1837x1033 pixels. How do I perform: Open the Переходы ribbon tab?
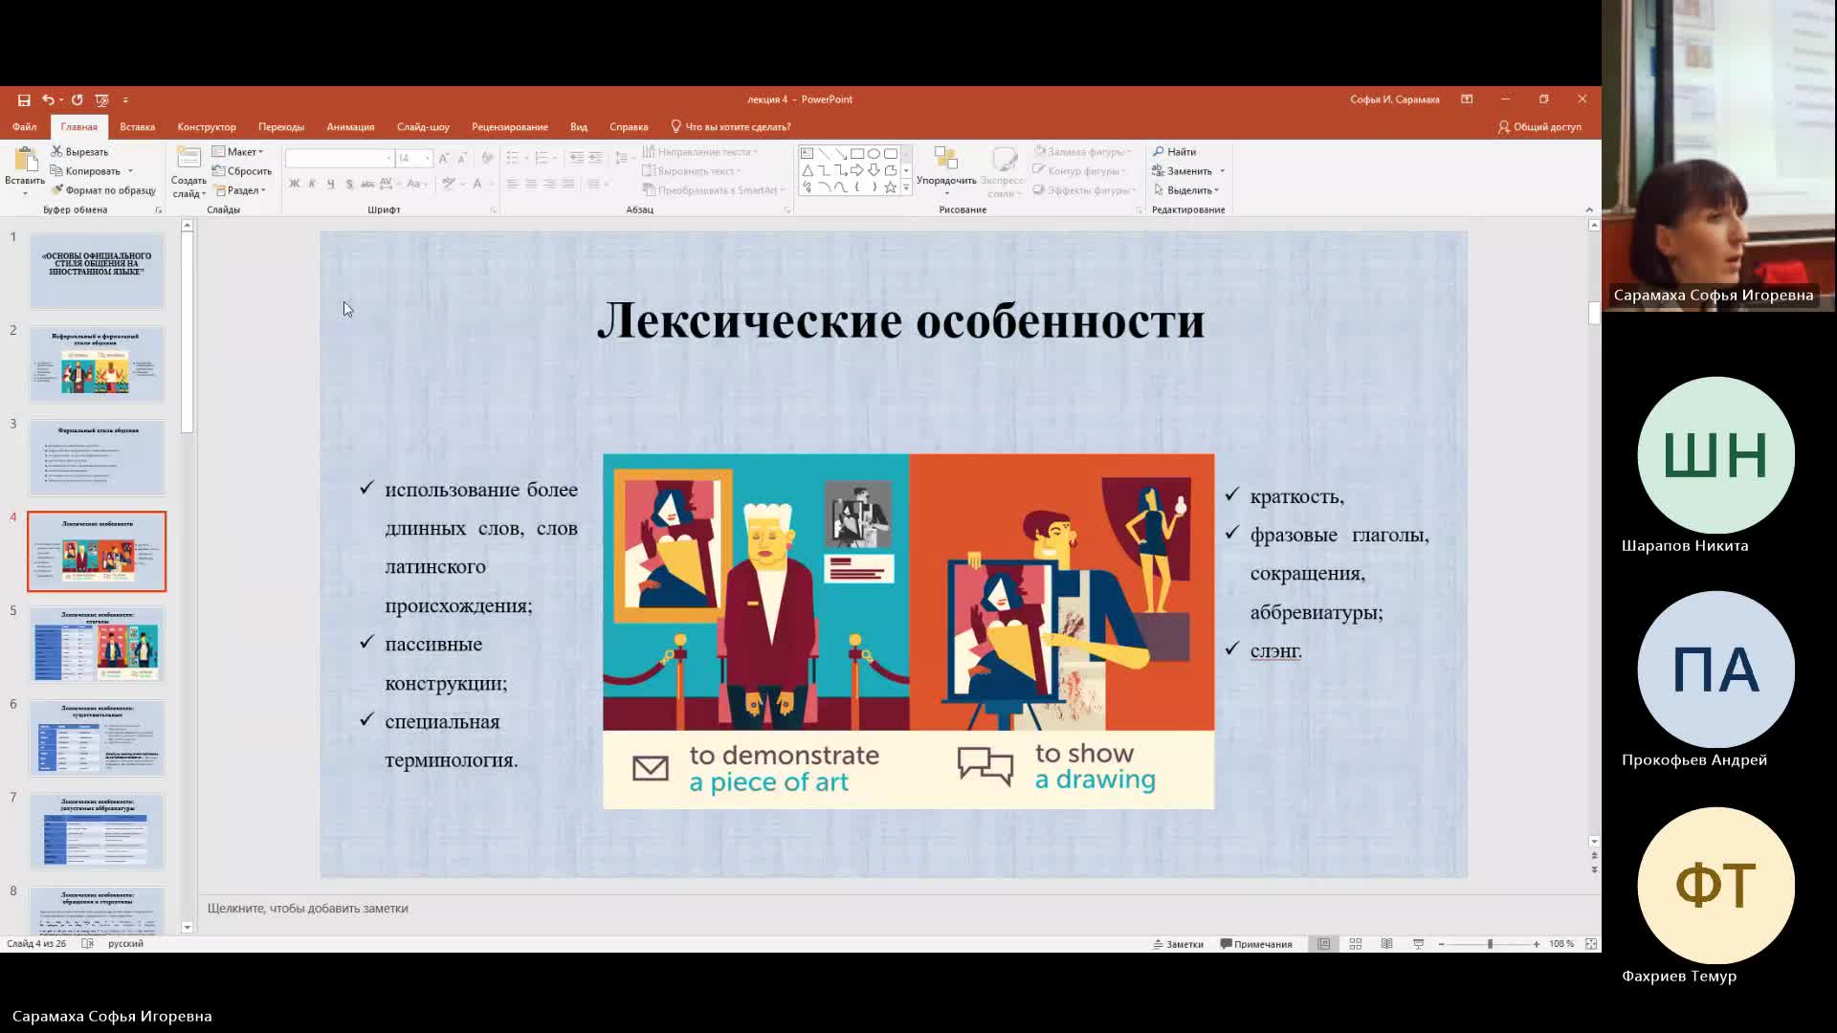pos(281,126)
